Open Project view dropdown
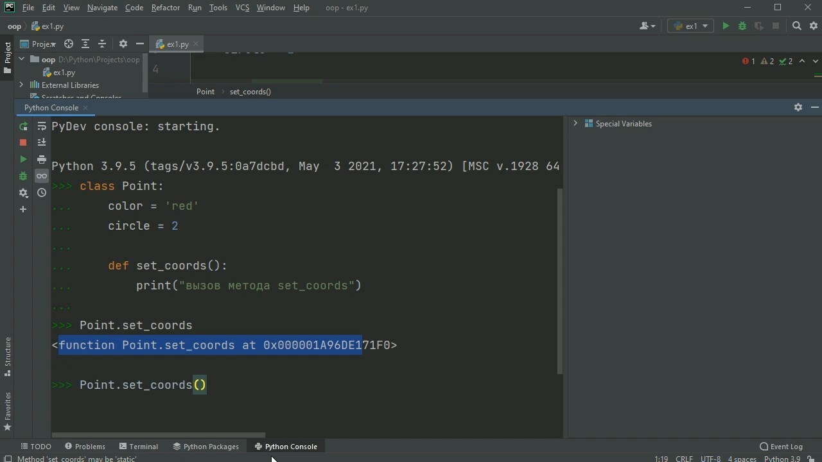 [x=39, y=44]
